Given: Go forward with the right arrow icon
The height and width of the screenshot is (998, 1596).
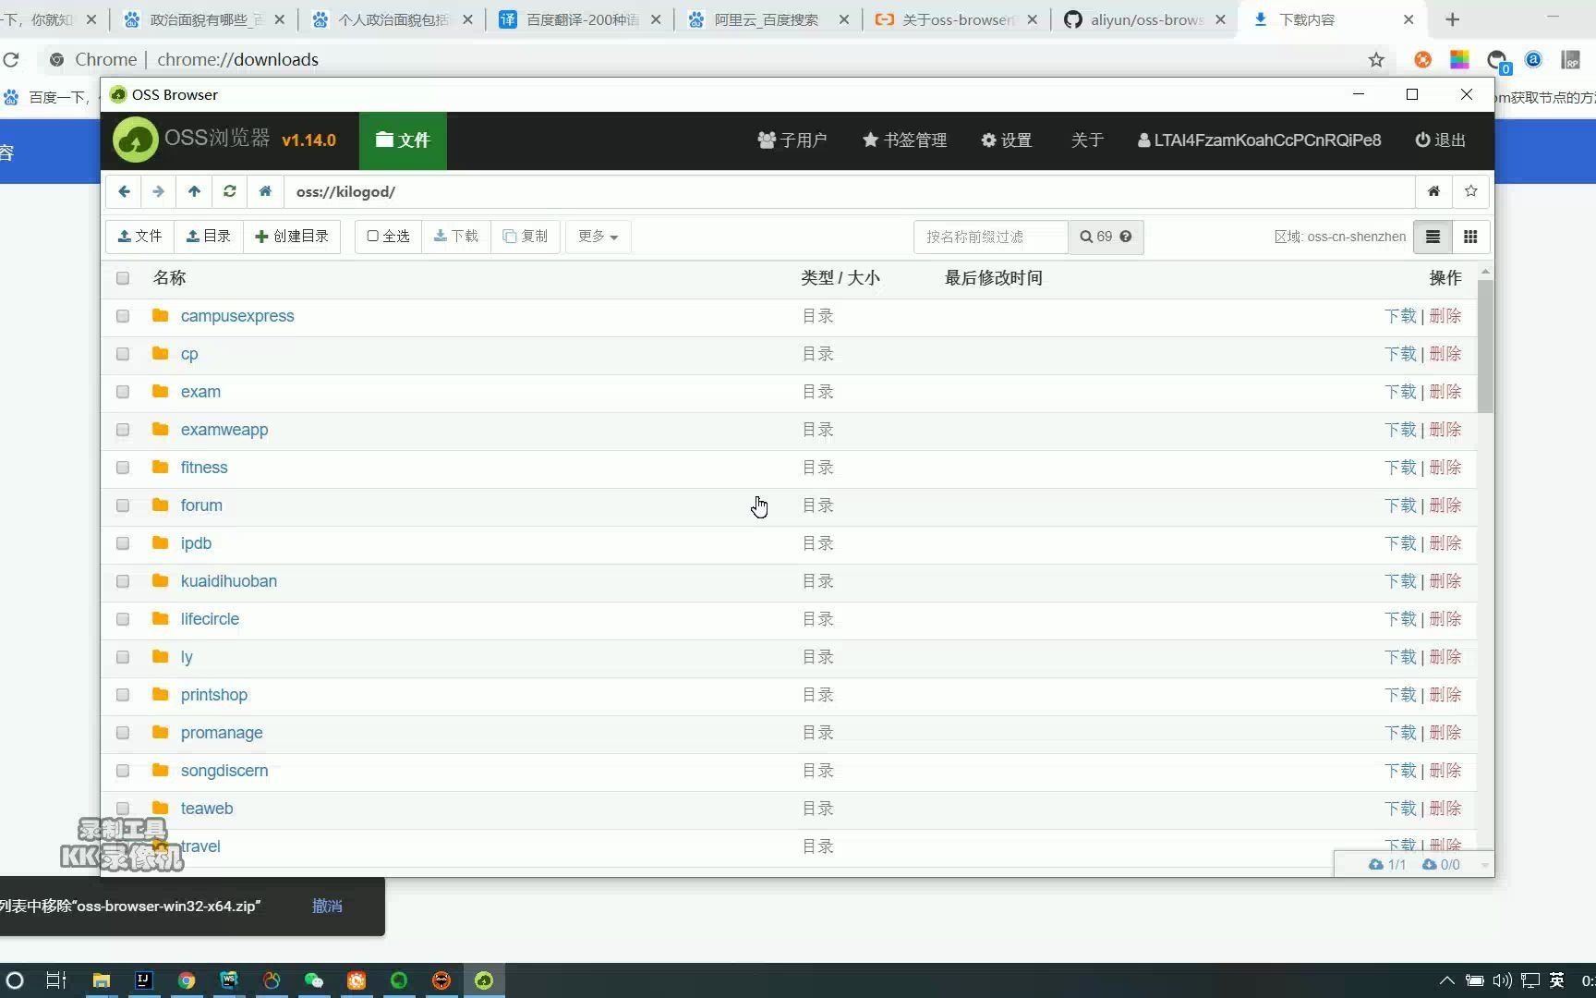Looking at the screenshot, I should 159,191.
